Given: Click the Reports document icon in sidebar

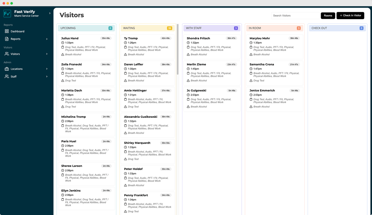Looking at the screenshot, I should tap(7, 39).
